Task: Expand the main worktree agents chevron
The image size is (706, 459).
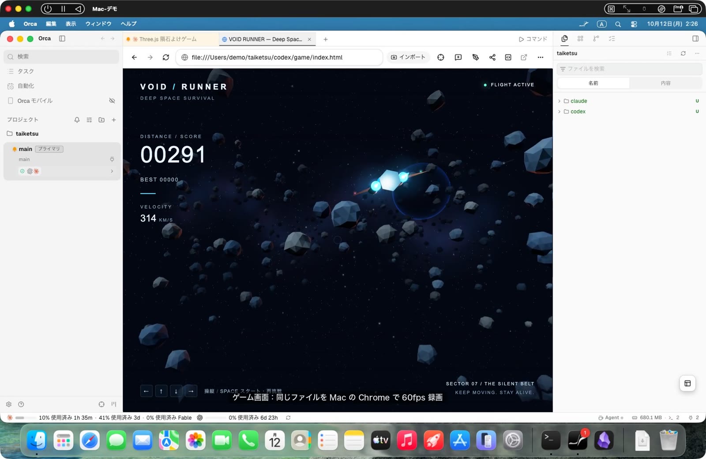Action: coord(112,171)
